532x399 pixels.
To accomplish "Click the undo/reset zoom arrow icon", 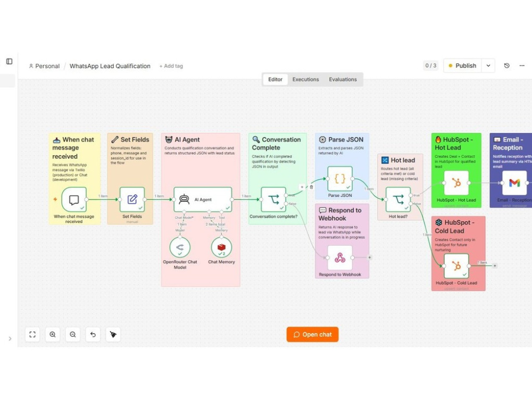I will 93,335.
